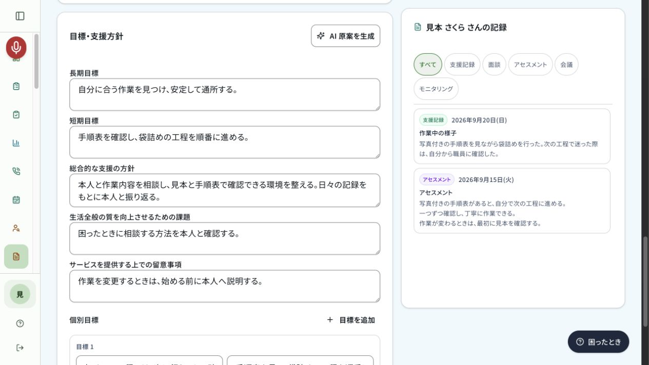Click the document icon beside 見本 さくら さんの記録

[x=418, y=27]
